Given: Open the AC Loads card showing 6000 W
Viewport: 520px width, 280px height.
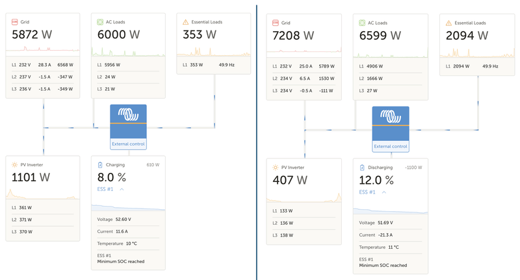Looking at the screenshot, I should [x=128, y=56].
